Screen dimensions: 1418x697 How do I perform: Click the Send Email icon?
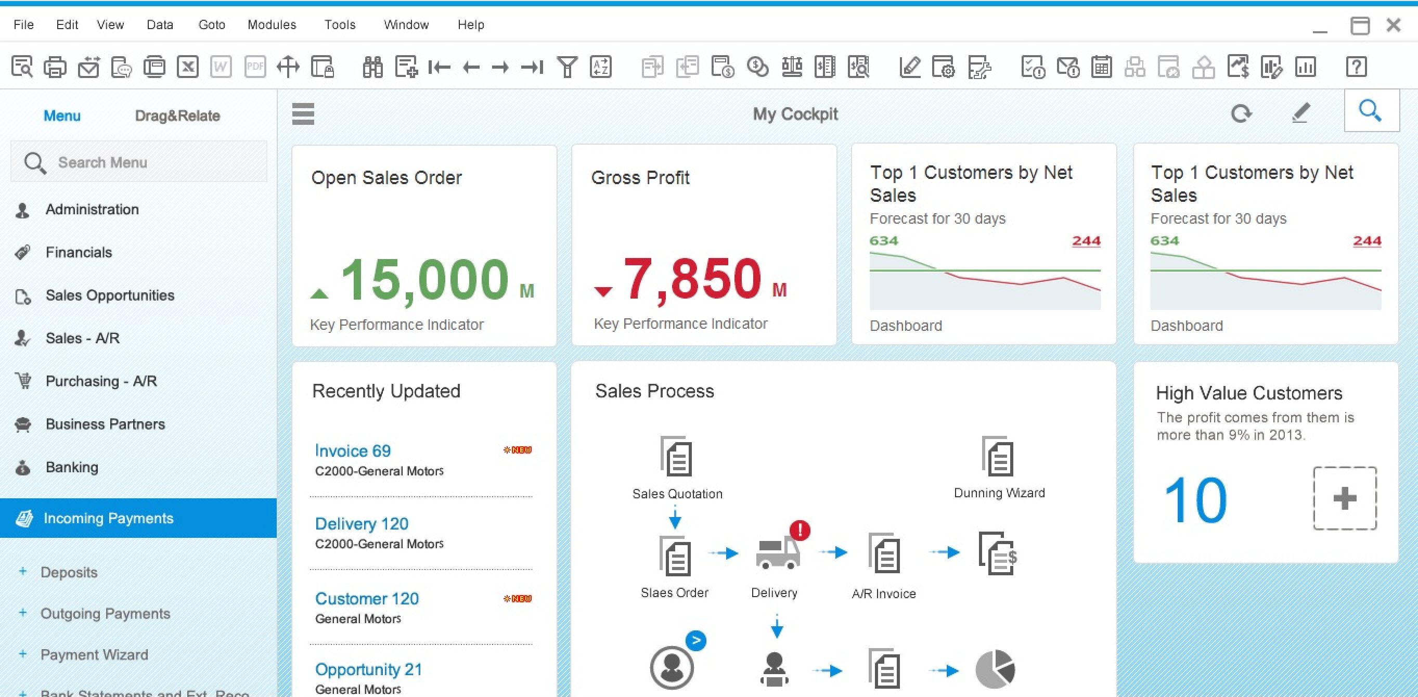pyautogui.click(x=88, y=67)
